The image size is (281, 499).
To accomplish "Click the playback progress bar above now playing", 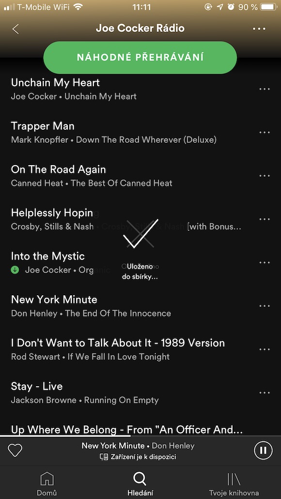I will click(140, 435).
